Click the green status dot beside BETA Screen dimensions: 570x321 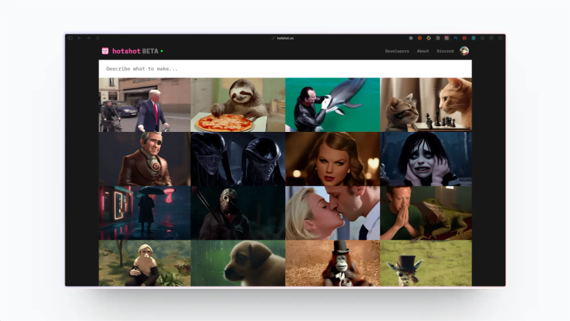162,51
